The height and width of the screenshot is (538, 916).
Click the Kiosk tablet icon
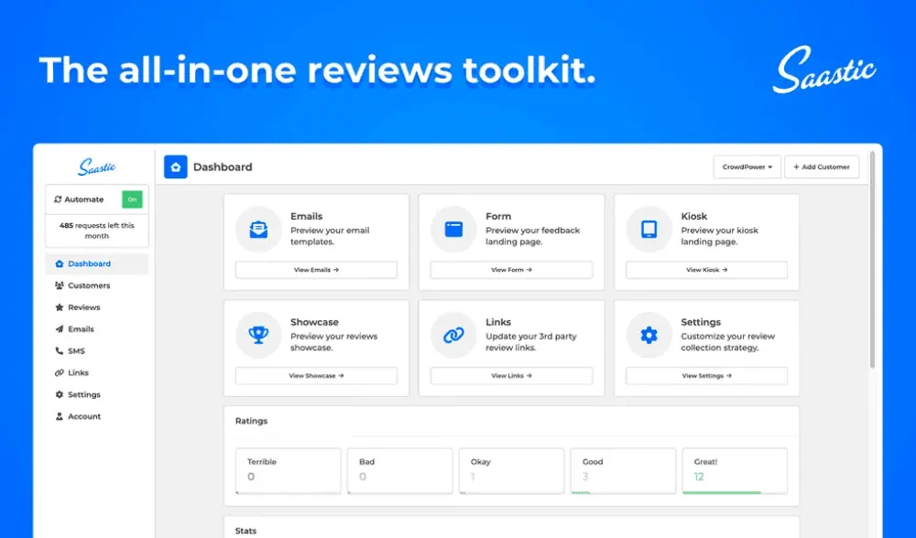(x=649, y=230)
